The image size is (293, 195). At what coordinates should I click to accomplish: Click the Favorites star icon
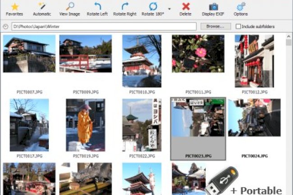(x=14, y=7)
